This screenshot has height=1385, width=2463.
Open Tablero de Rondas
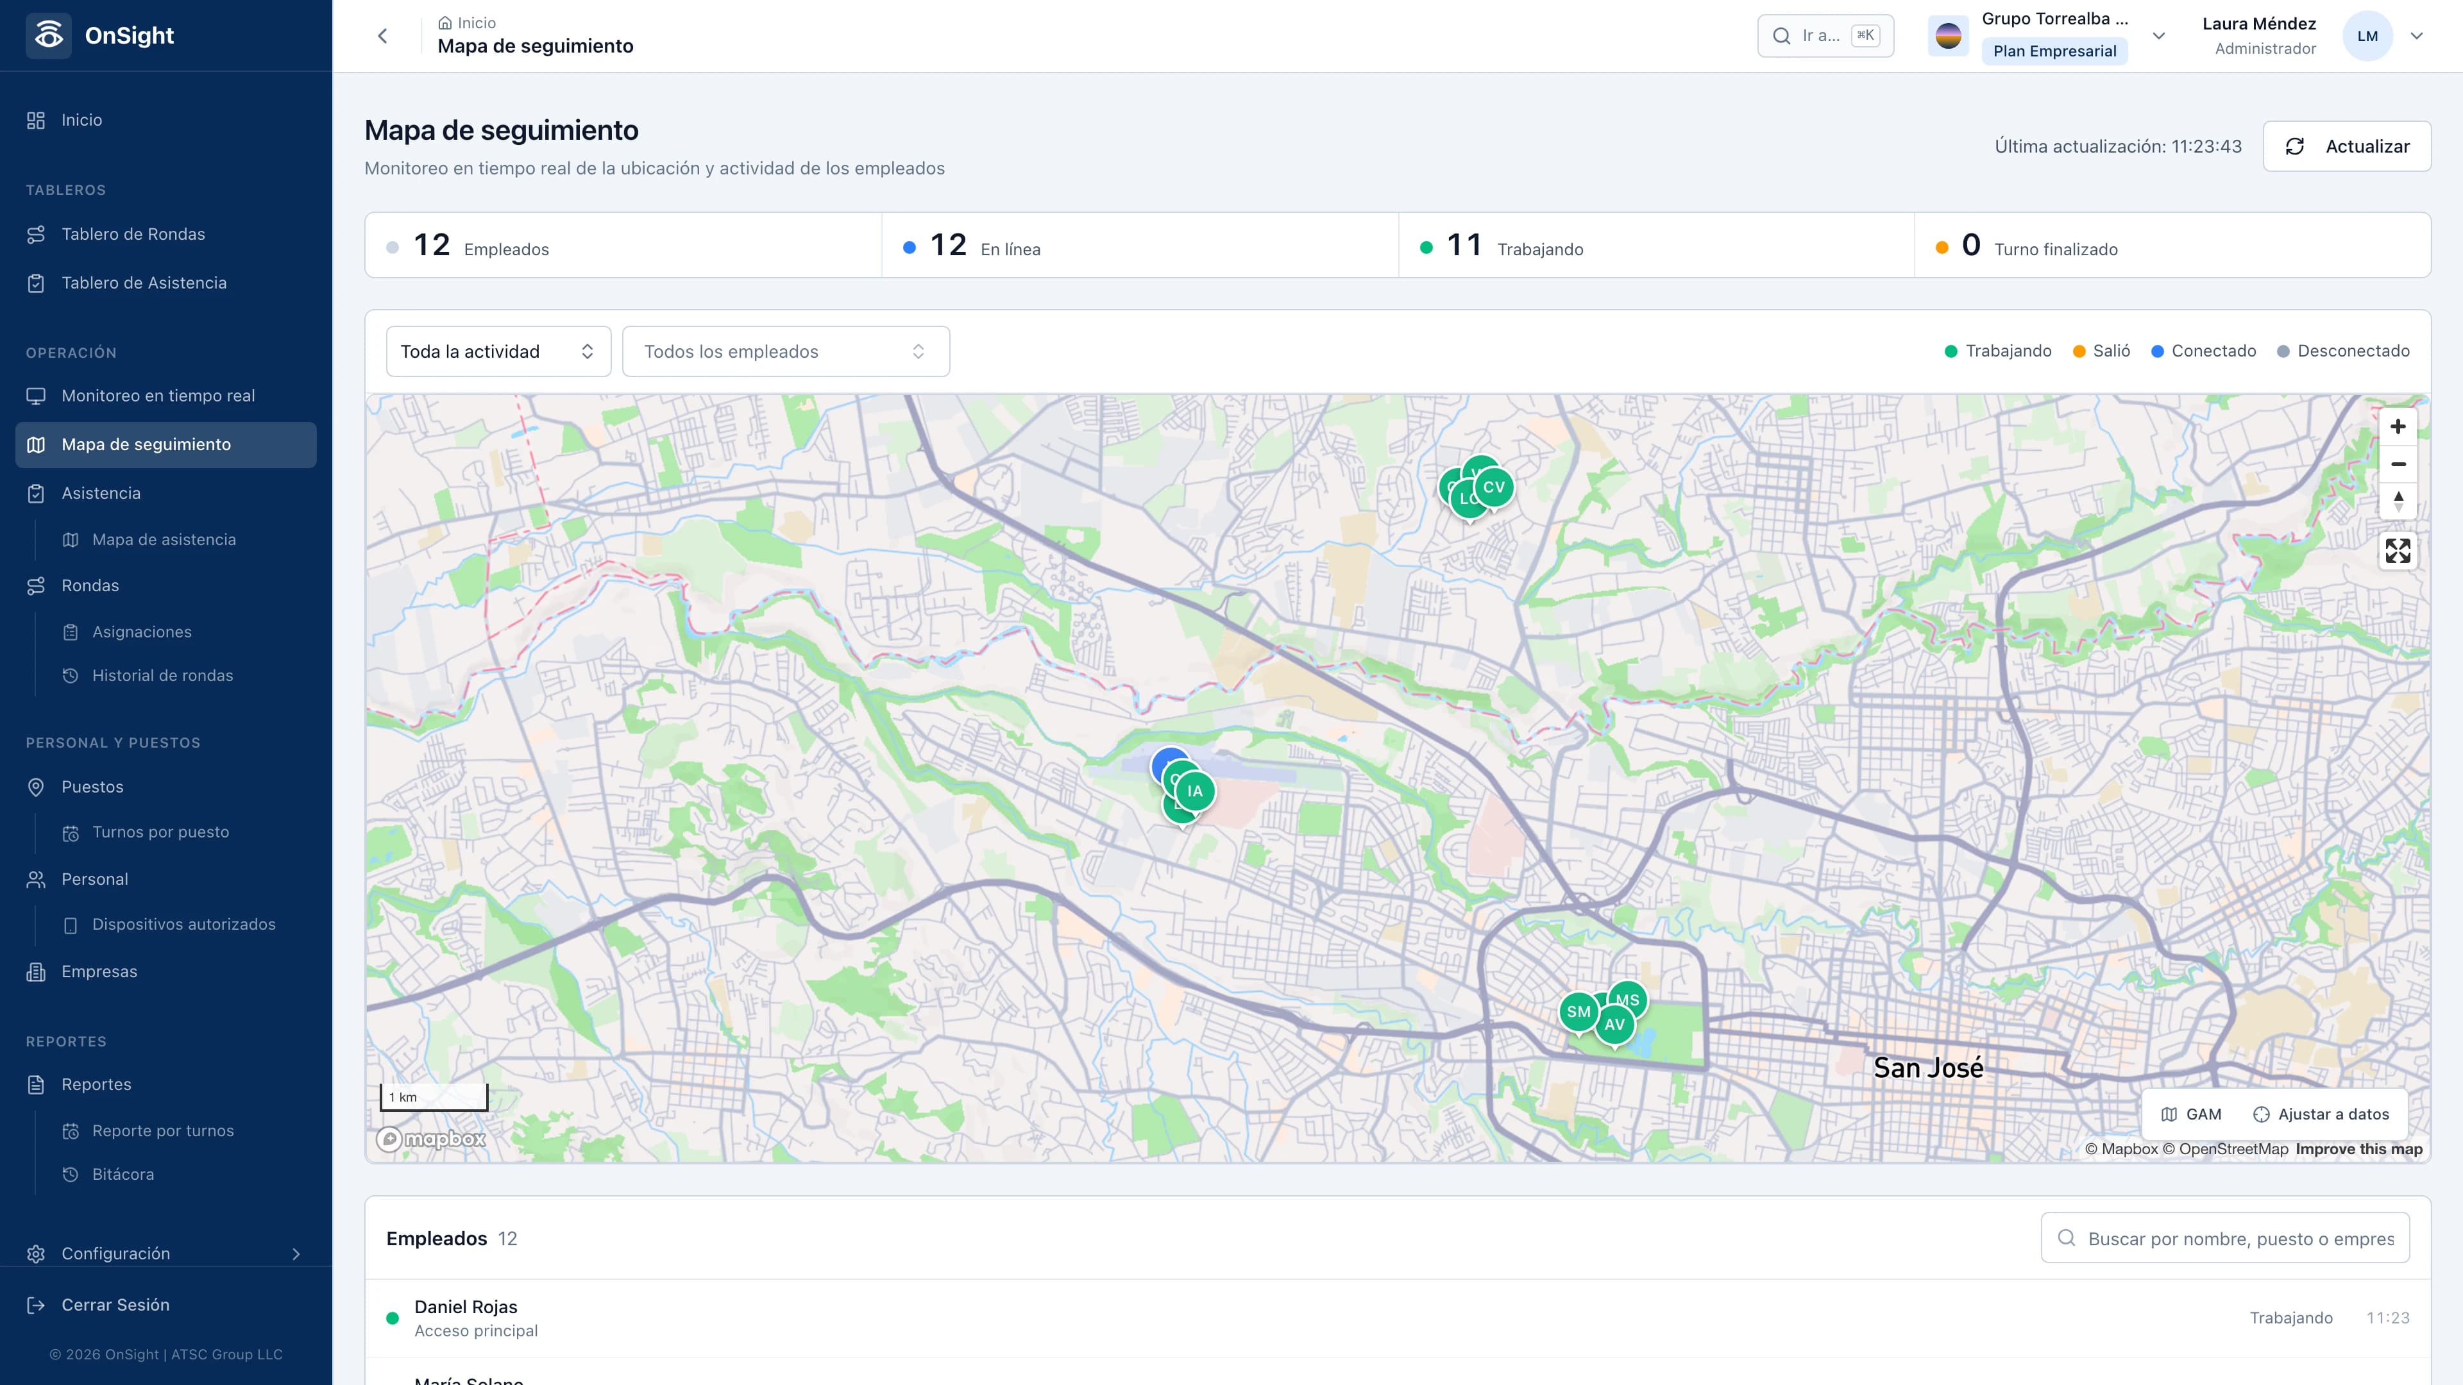pyautogui.click(x=166, y=234)
